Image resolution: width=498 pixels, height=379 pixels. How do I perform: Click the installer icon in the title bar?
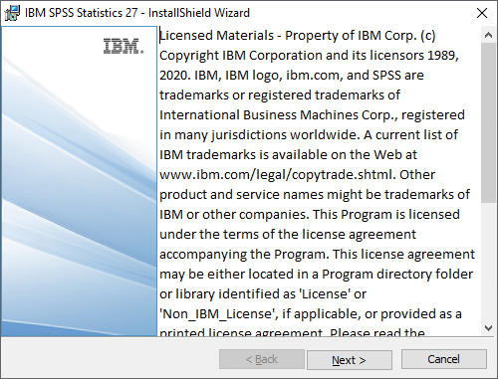tap(12, 13)
